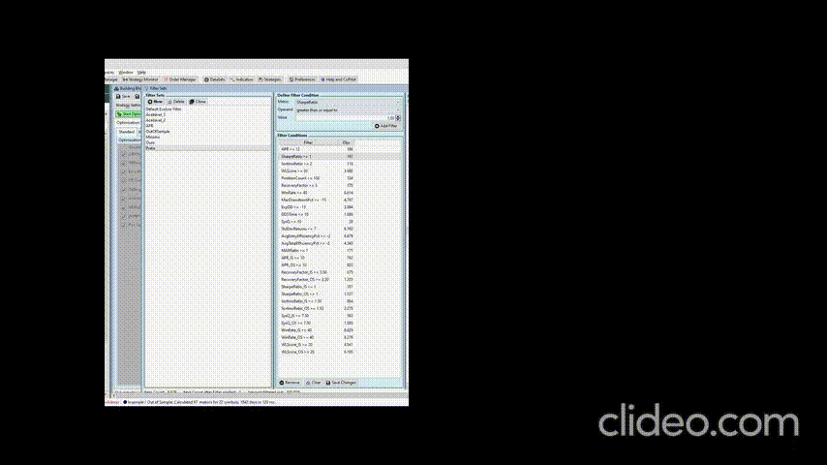Sort by the Filter column header

click(x=309, y=142)
